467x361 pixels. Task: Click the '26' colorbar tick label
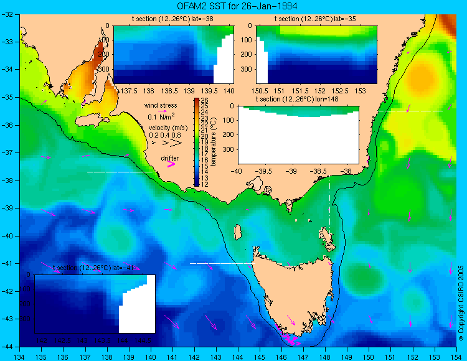point(204,101)
